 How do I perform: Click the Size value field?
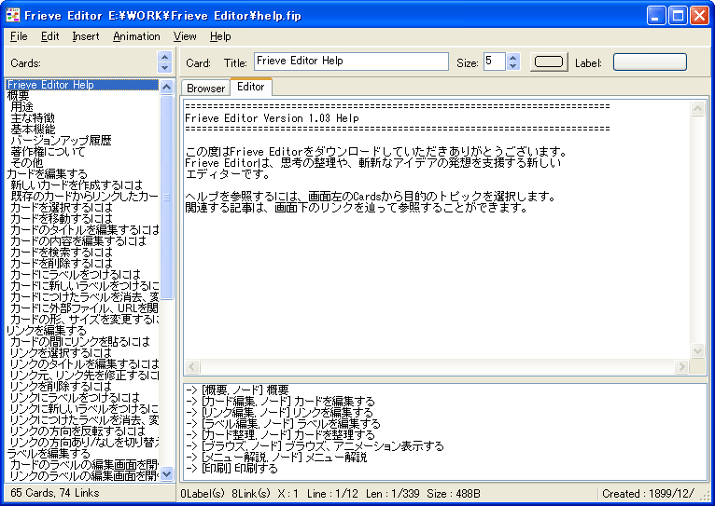tap(495, 62)
